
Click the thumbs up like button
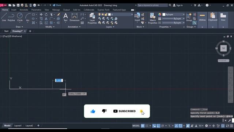tap(93, 111)
